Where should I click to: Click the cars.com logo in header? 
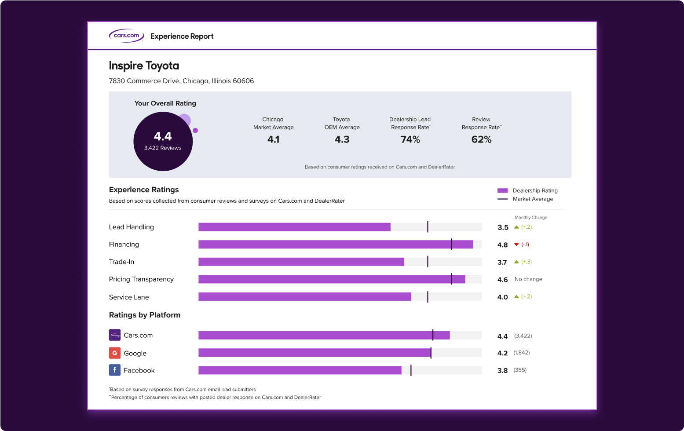[x=126, y=36]
